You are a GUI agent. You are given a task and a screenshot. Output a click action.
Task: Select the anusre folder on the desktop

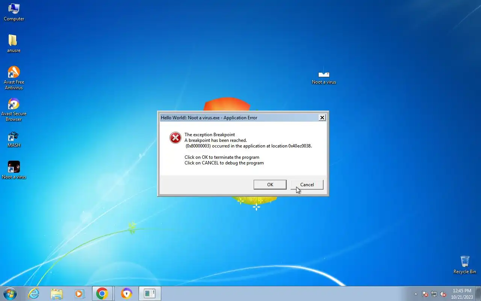coord(14,44)
